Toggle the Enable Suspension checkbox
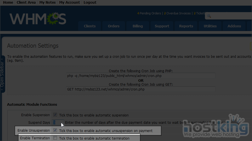This screenshot has width=252, height=141. 55,115
